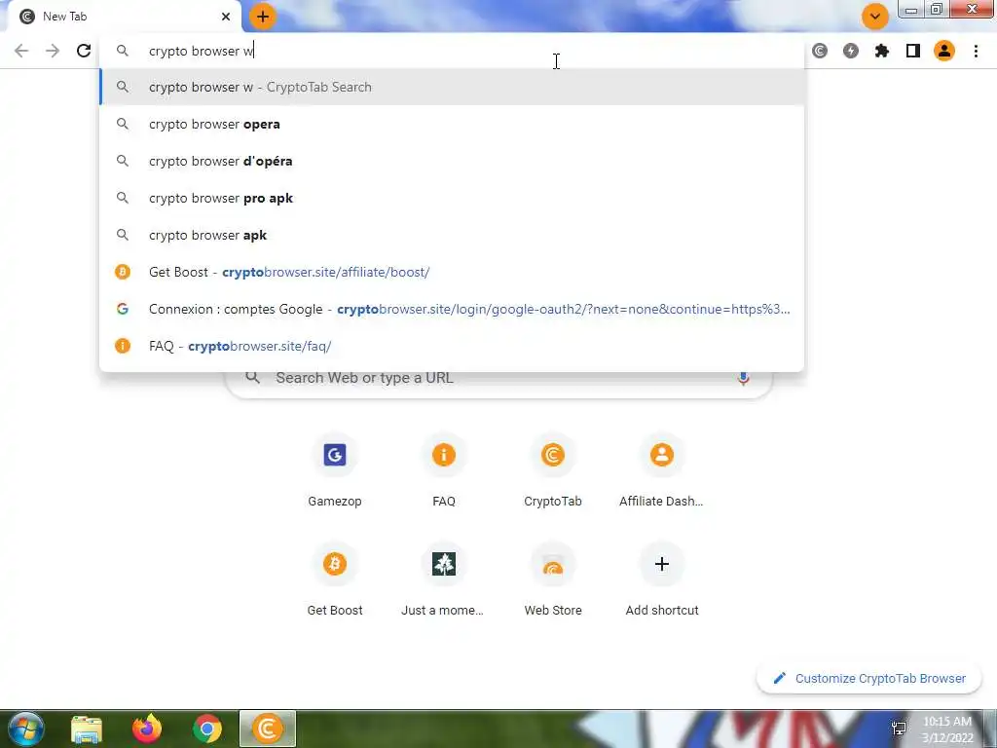Open FAQ cryptobrowser.site/faq suggestion
This screenshot has height=748, width=997.
tap(452, 346)
